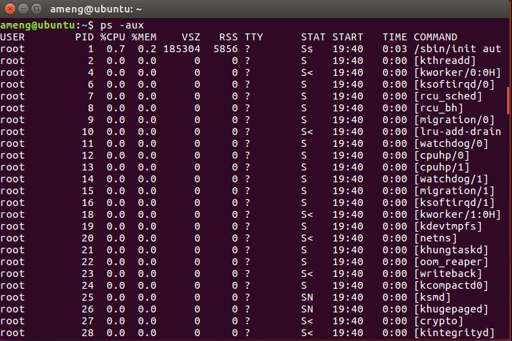This screenshot has height=341, width=512.
Task: Click the 0.7 CPU value
Action: (x=116, y=49)
